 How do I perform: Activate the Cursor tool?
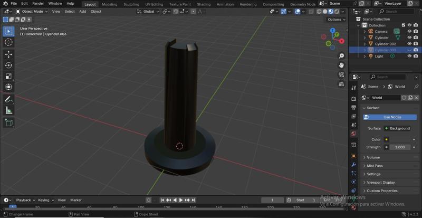pos(8,42)
